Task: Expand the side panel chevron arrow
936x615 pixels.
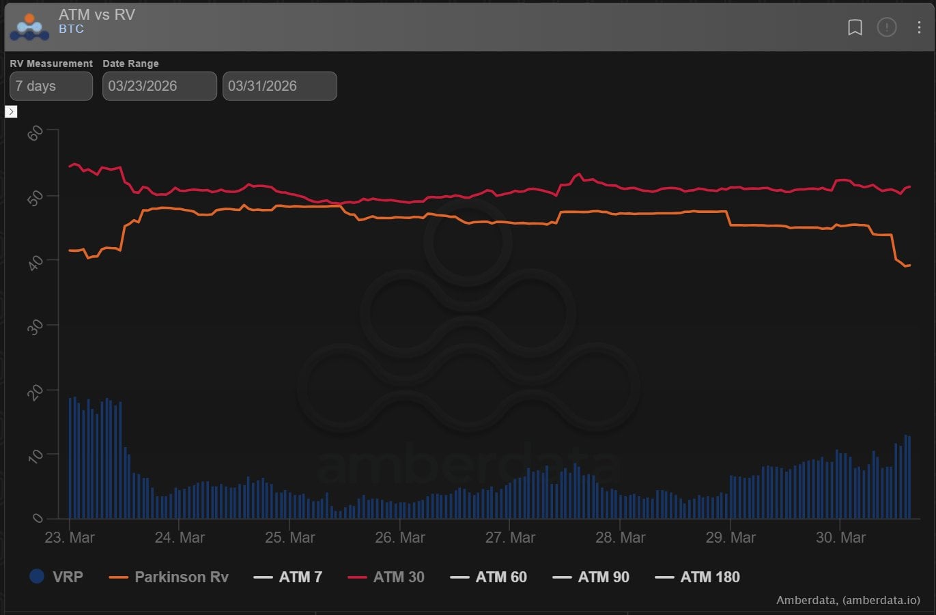Action: coord(11,111)
